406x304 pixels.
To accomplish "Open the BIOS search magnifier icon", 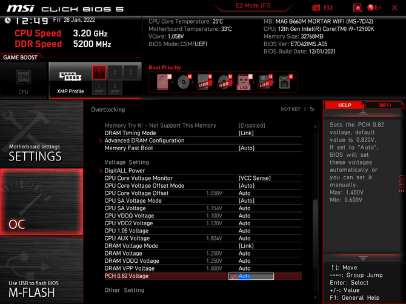I will click(x=358, y=8).
